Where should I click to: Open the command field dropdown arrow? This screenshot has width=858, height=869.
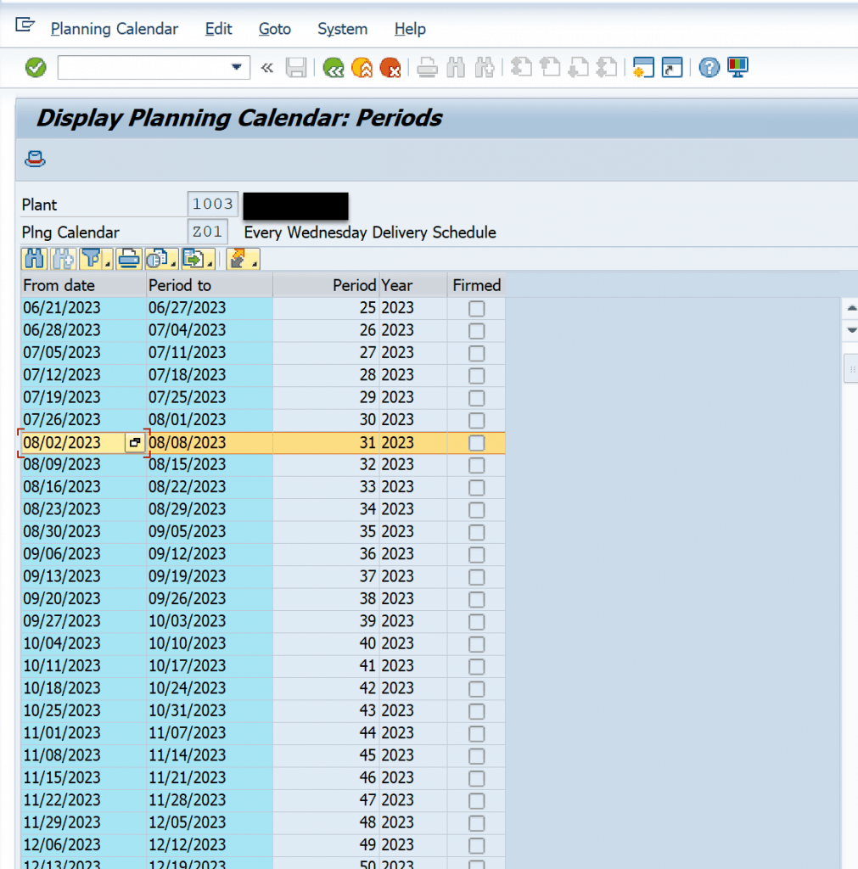coord(237,67)
